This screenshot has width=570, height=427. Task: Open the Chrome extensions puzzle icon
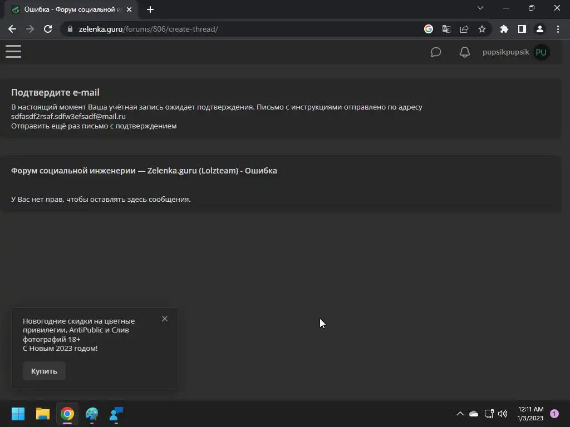[x=504, y=29]
